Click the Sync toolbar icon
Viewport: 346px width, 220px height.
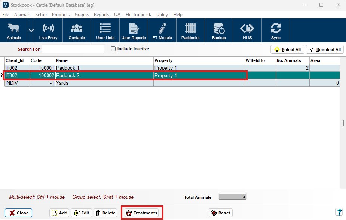click(276, 31)
